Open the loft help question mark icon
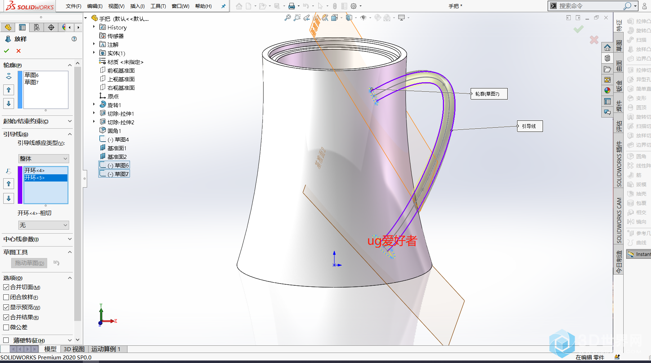The height and width of the screenshot is (363, 651). point(74,39)
